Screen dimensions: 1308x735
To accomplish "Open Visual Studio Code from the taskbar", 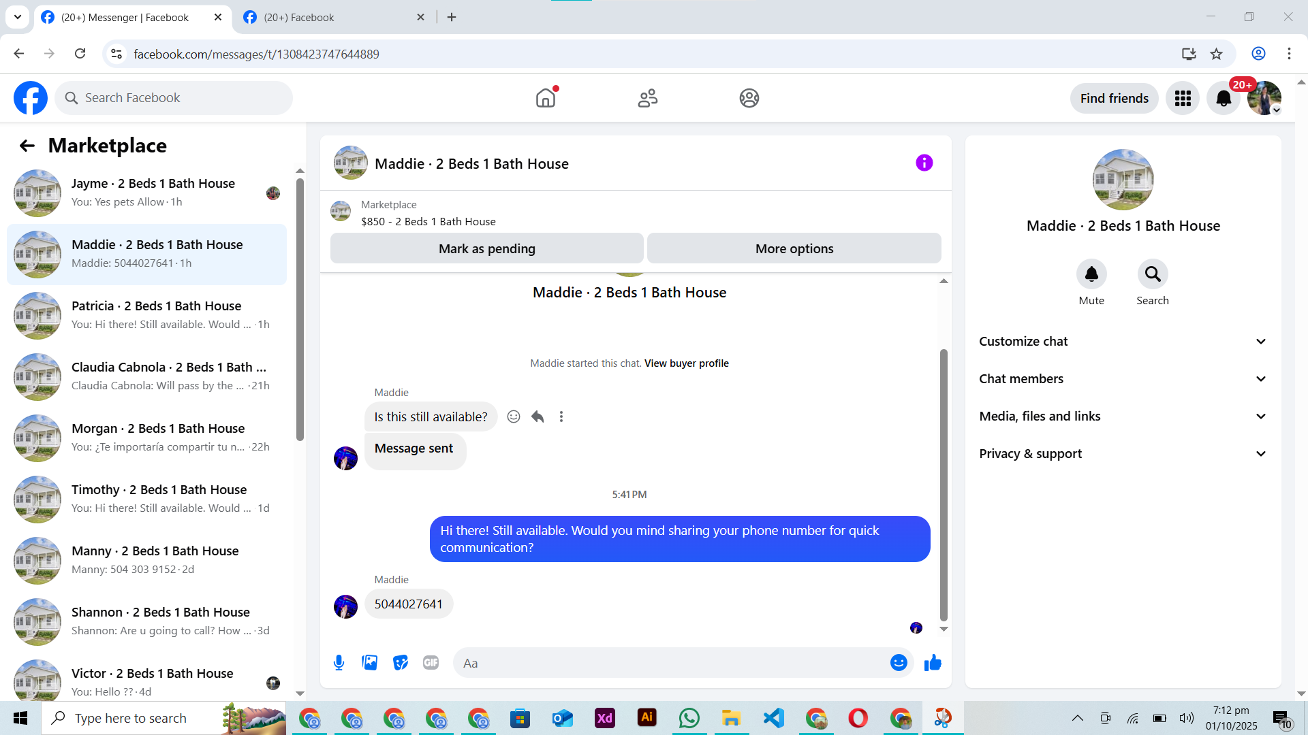I will point(773,718).
